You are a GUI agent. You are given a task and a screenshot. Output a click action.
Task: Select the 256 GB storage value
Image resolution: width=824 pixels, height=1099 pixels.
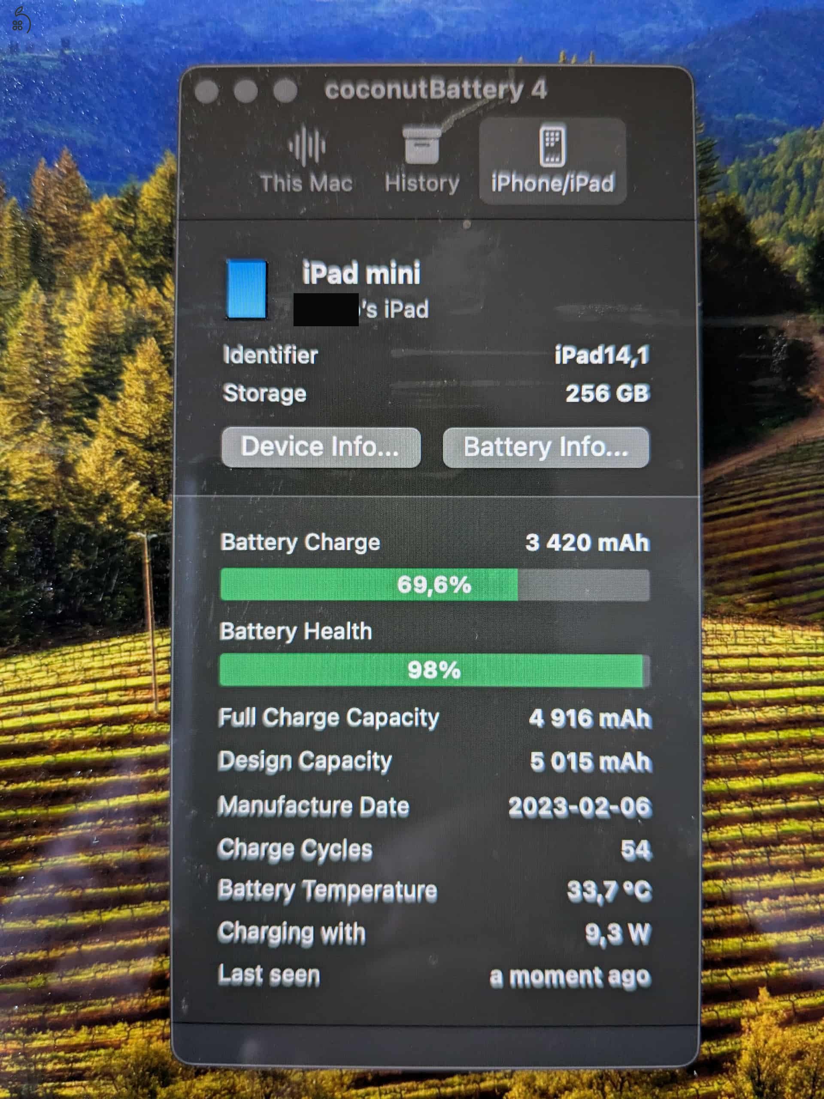coord(607,394)
